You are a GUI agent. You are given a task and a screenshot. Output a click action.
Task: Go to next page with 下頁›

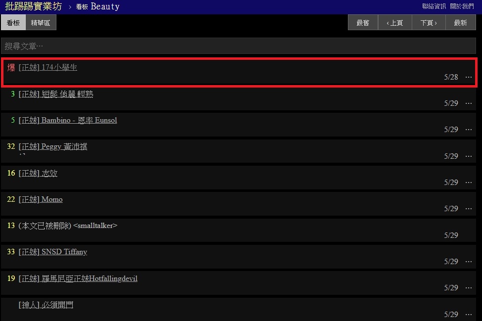pyautogui.click(x=429, y=23)
